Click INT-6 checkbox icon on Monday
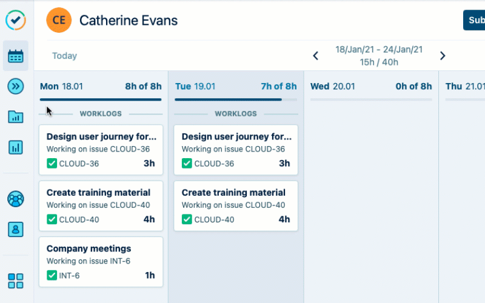485x303 pixels. pyautogui.click(x=52, y=276)
